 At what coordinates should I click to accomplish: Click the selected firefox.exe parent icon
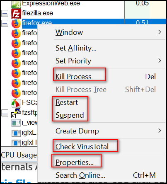click(16, 24)
